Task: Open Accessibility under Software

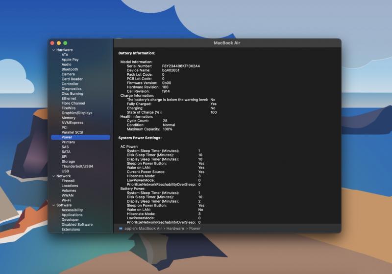Action: [72, 210]
